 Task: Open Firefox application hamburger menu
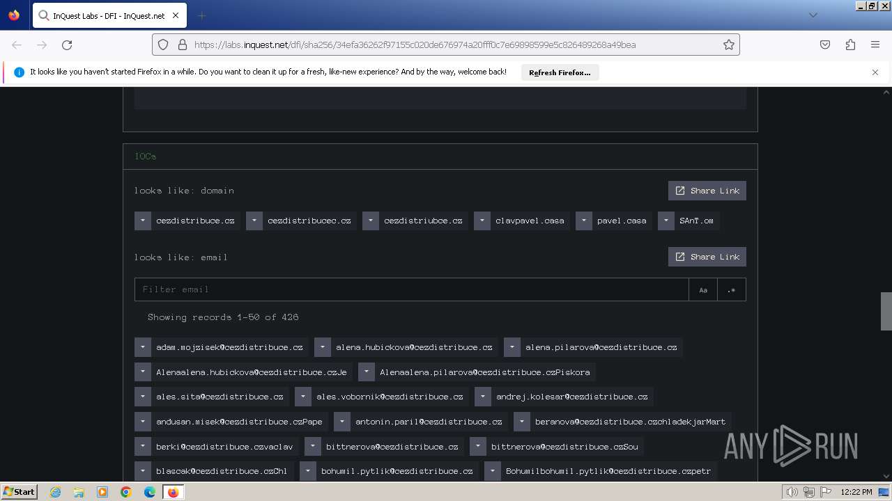(875, 45)
